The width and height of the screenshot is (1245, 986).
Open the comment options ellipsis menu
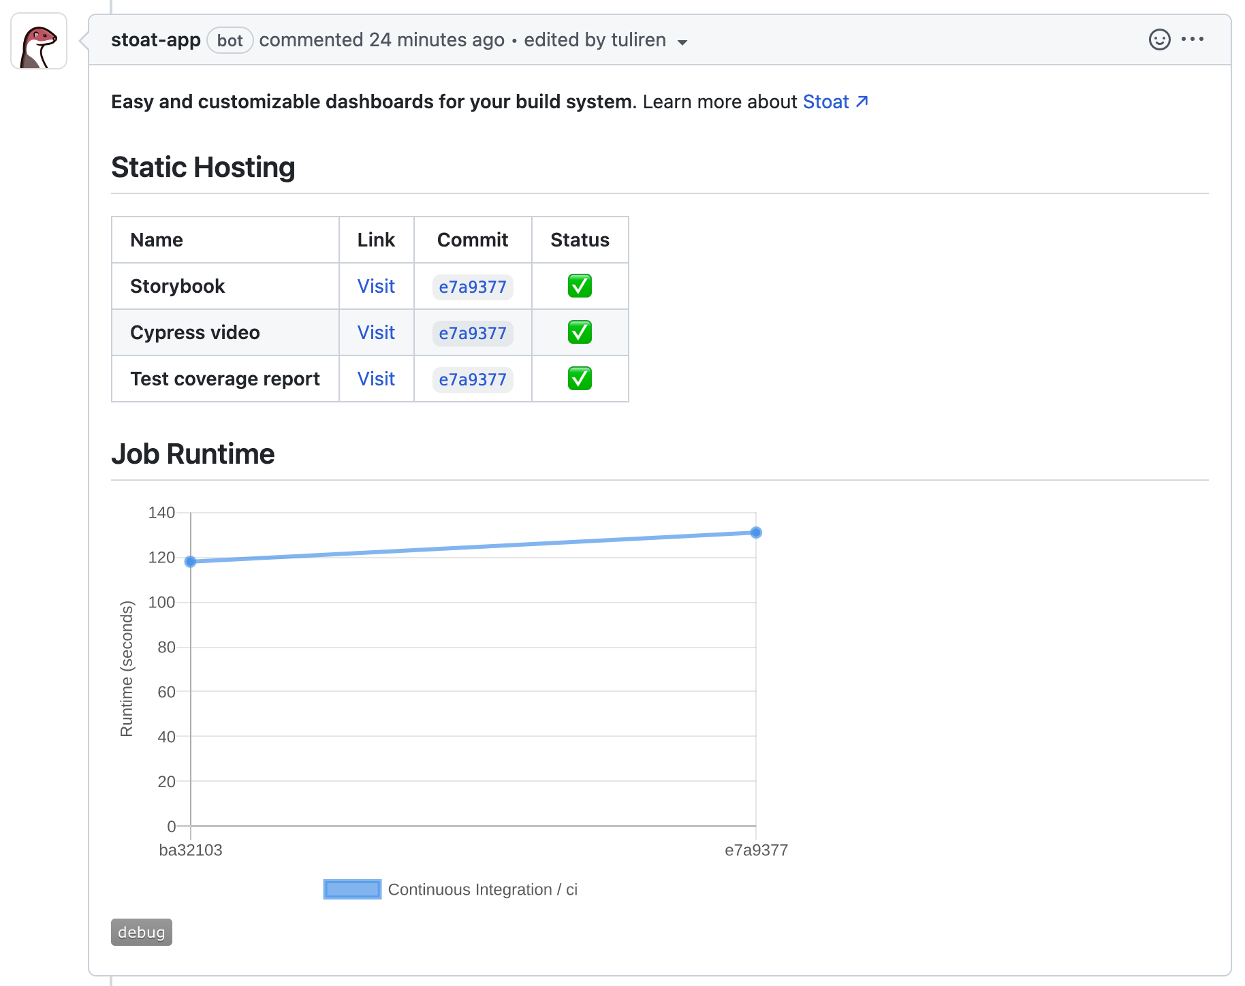coord(1193,39)
